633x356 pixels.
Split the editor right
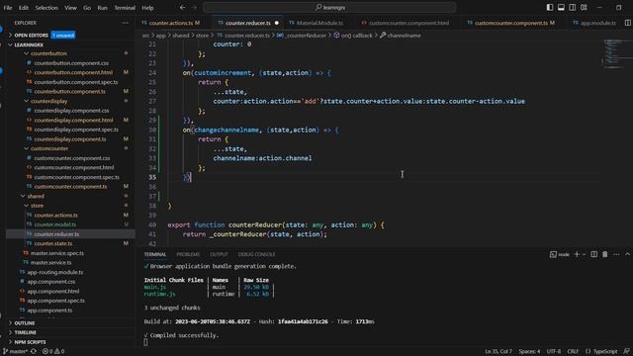tap(628, 23)
